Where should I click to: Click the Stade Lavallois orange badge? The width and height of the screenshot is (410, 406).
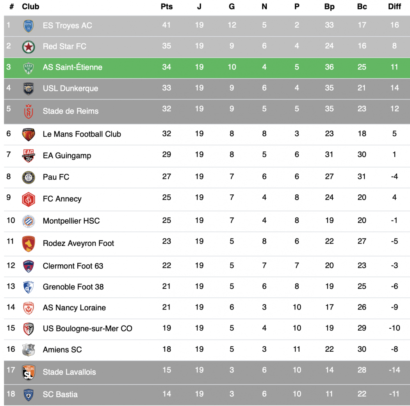[29, 372]
